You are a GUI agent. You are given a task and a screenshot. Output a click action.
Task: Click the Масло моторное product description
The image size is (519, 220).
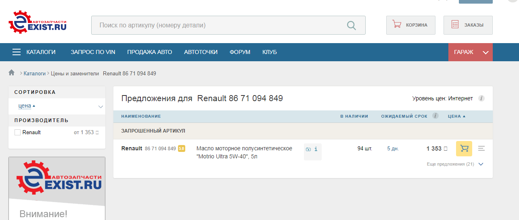[244, 152]
